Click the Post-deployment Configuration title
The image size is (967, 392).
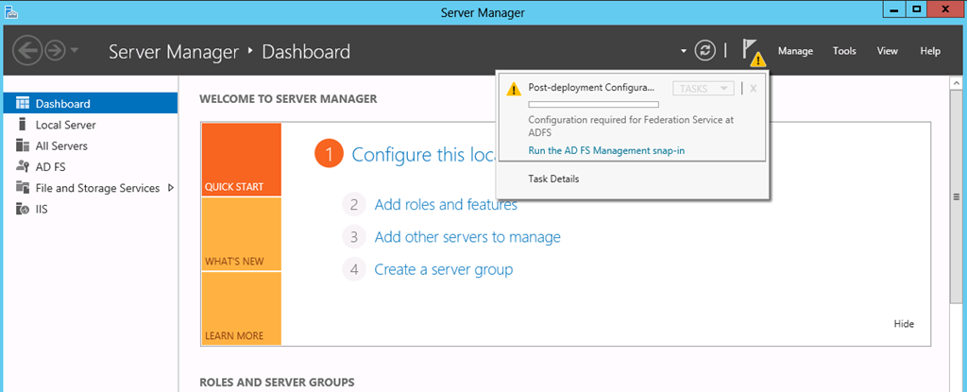[590, 88]
